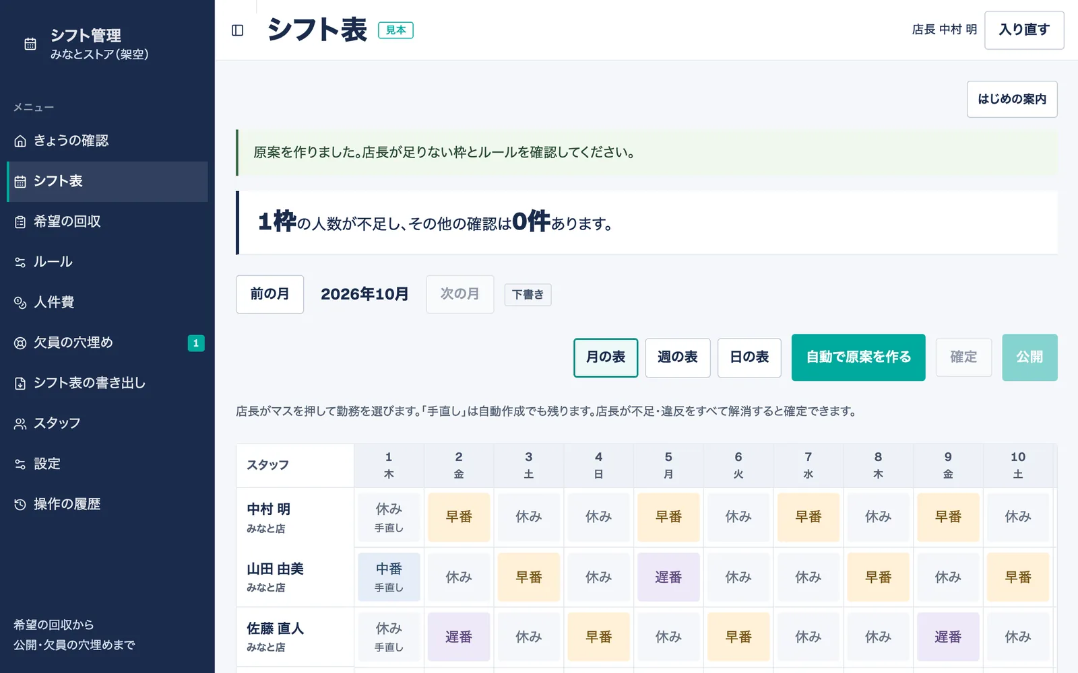Click staff name 山田 由美
The width and height of the screenshot is (1078, 673).
(275, 569)
